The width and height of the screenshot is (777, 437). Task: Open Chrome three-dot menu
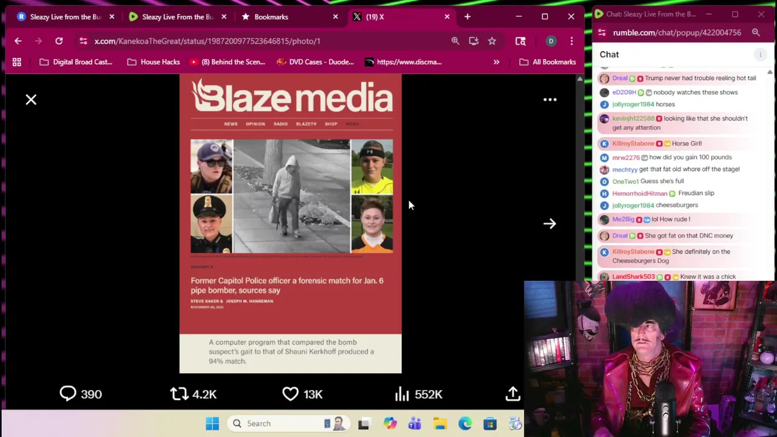[571, 41]
